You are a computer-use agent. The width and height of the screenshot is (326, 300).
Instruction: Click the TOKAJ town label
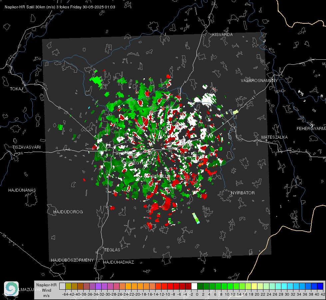tap(16, 89)
